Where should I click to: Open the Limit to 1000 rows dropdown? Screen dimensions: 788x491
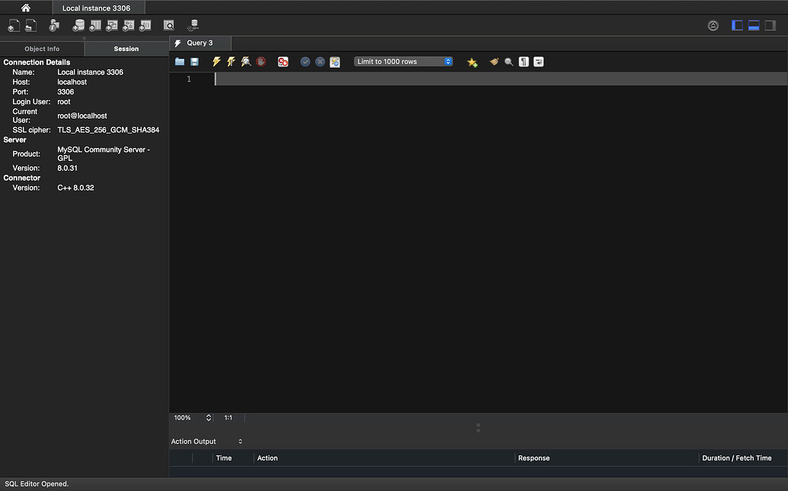click(x=403, y=62)
